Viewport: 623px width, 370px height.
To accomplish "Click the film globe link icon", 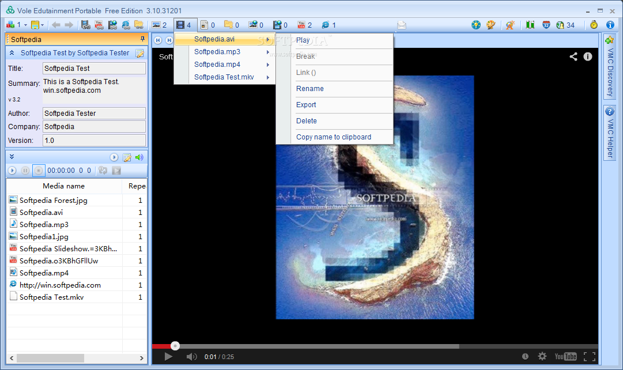I will 112,25.
